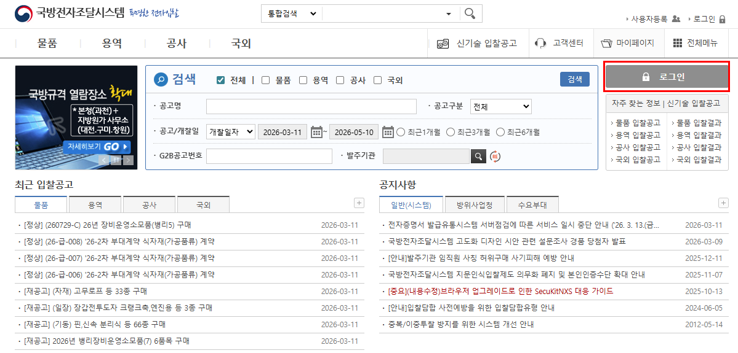Click the 고객센터 headset icon
738x353 pixels.
point(540,44)
